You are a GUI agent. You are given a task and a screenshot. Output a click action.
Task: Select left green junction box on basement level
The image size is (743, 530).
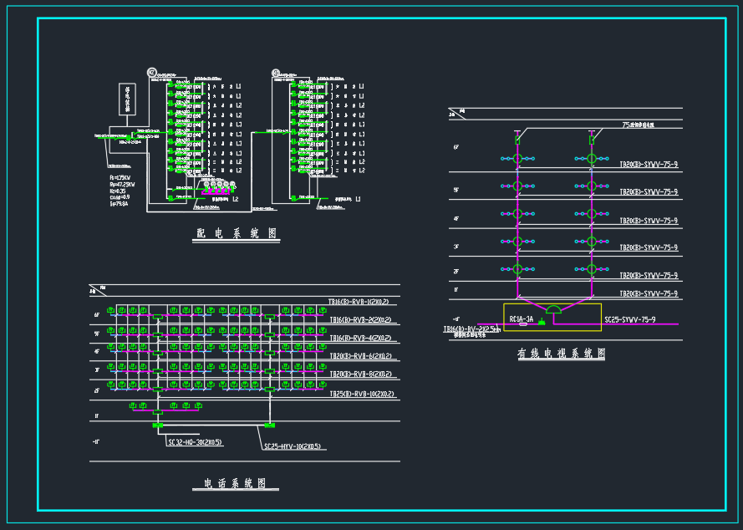[157, 426]
